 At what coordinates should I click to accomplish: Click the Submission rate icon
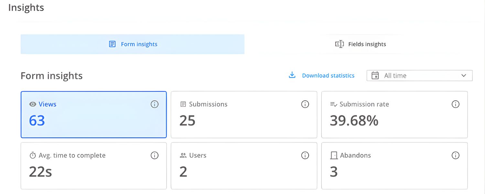tap(333, 104)
